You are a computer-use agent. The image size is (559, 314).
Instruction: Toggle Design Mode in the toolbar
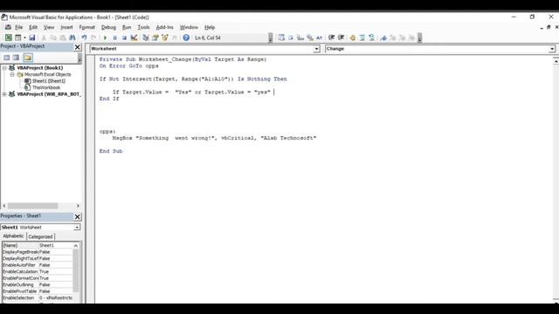point(134,38)
